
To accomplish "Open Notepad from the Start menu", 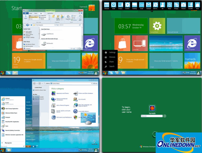I will [6, 117].
